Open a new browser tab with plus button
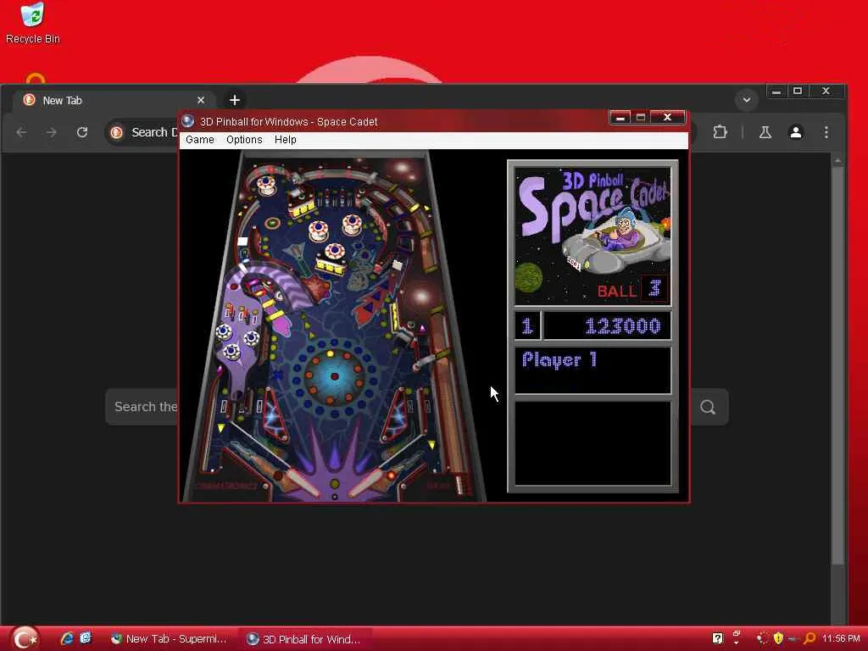The width and height of the screenshot is (868, 651). 235,100
